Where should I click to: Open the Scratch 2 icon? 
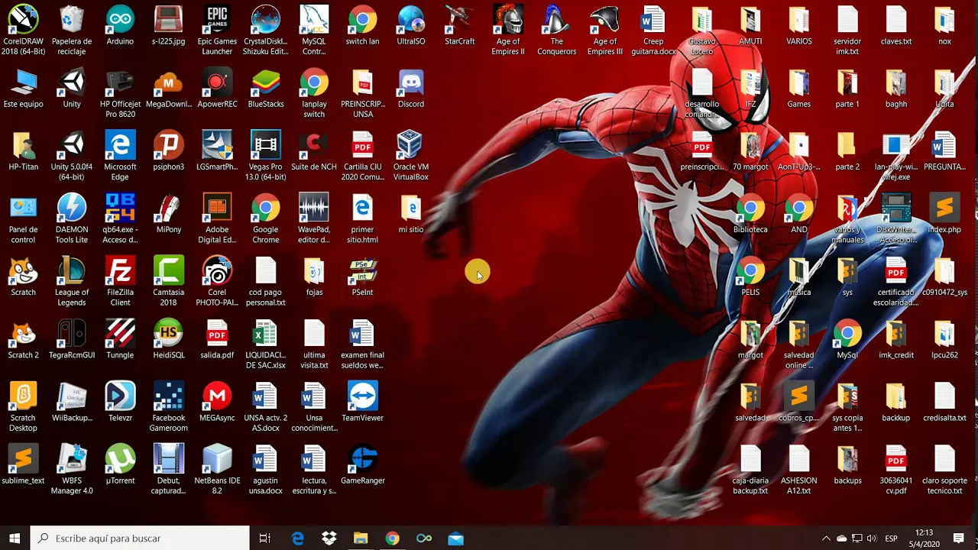[x=23, y=338]
